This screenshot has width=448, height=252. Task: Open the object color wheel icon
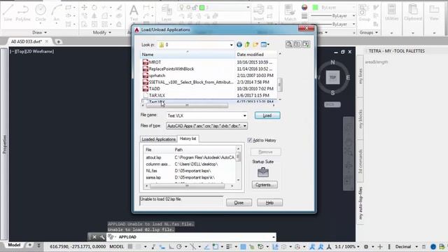(304, 8)
